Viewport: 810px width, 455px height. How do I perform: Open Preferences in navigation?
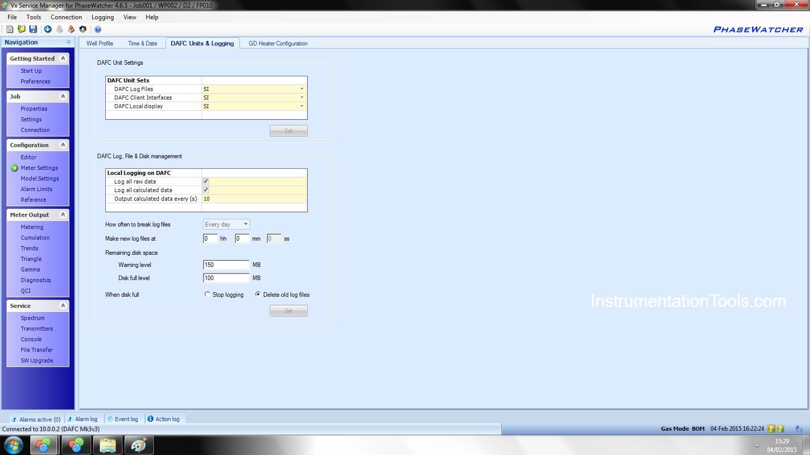[35, 81]
